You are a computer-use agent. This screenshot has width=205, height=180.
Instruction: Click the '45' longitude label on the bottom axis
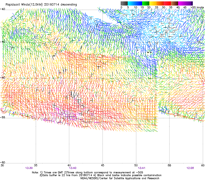point(102,165)
